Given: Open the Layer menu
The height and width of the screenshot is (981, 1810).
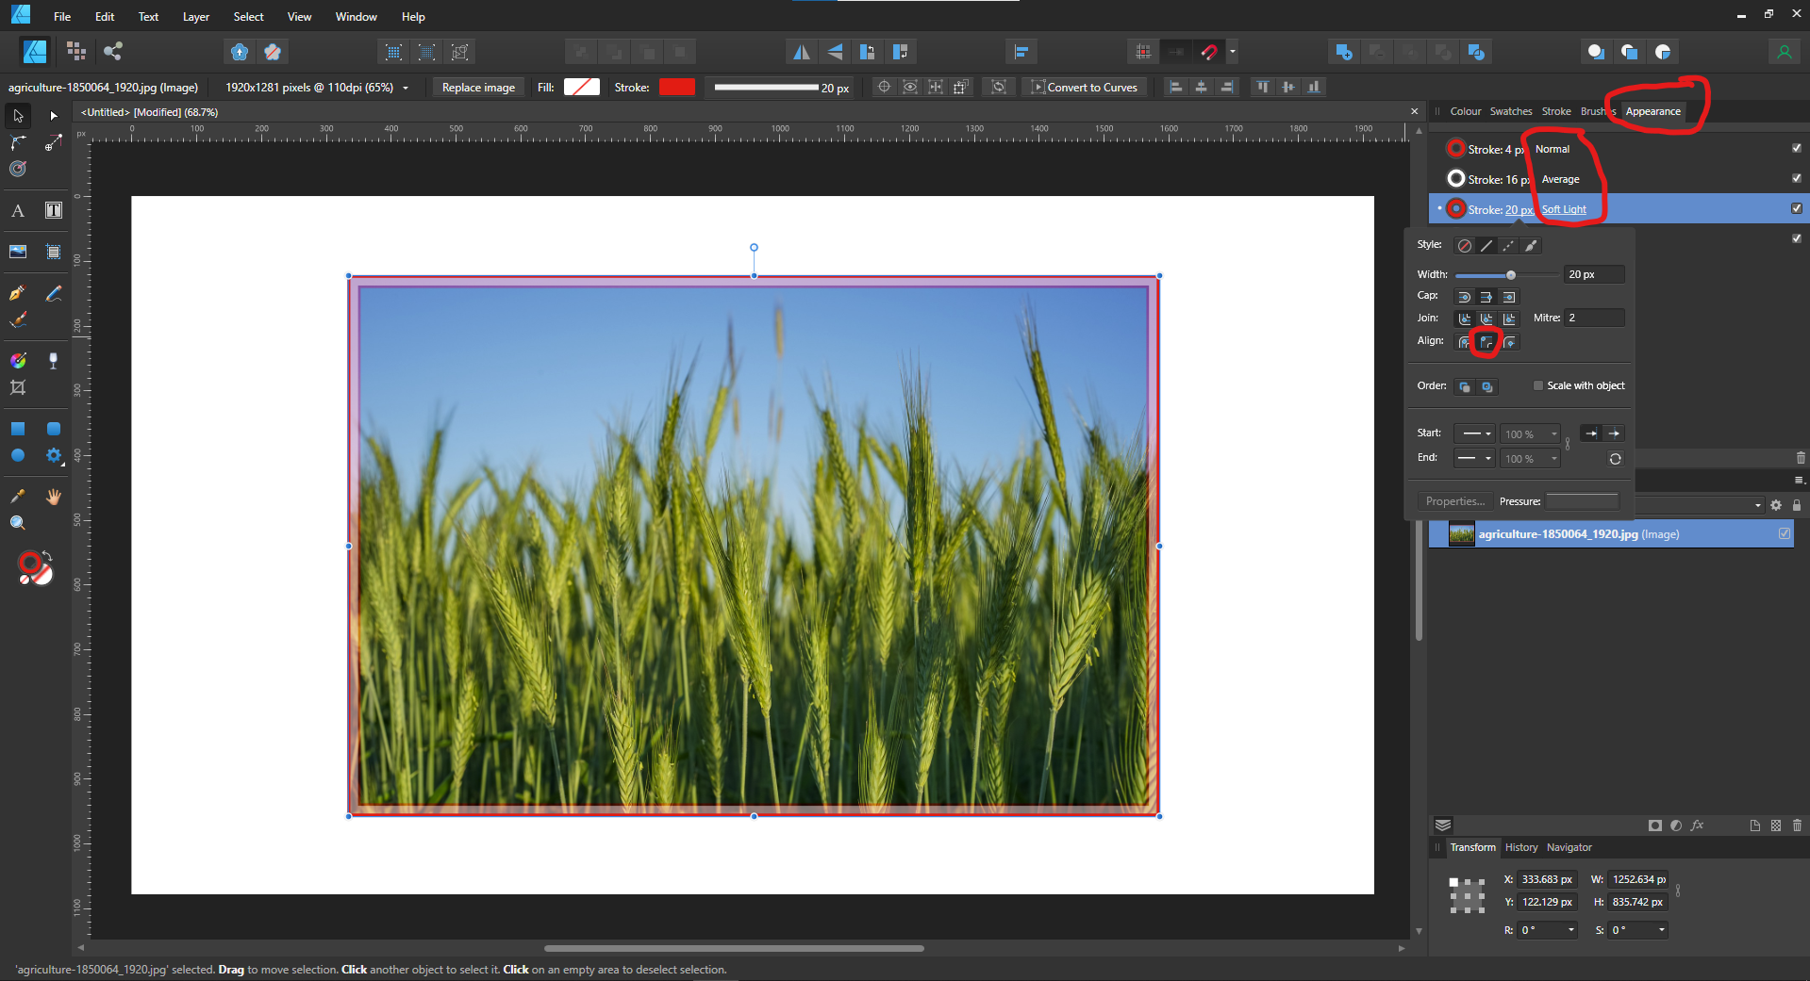Looking at the screenshot, I should coord(195,17).
